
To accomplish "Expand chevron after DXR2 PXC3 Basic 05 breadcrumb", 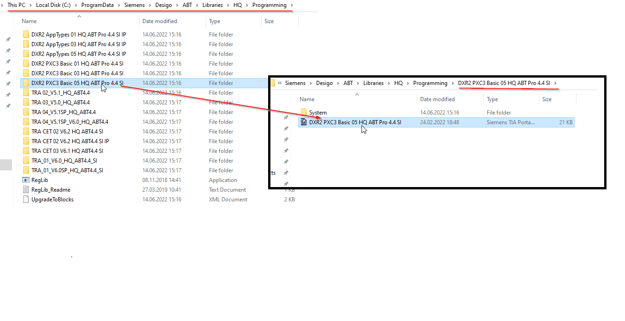I will tap(555, 83).
